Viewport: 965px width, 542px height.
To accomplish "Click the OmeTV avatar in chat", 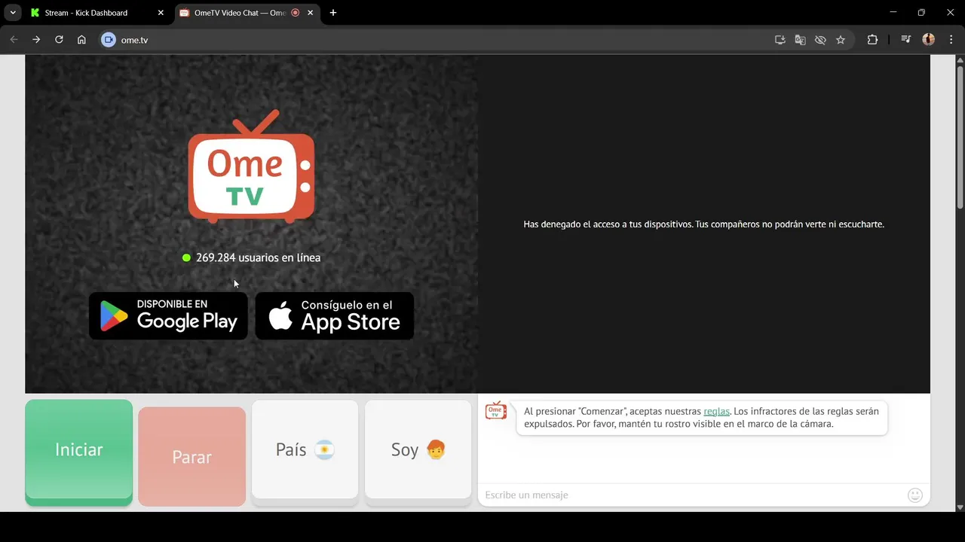I will (496, 410).
